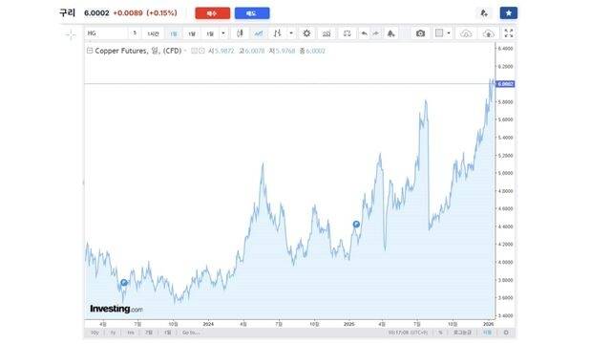Screen dimensions: 611x344
Task: Toggle the auto scale button
Action: click(487, 333)
